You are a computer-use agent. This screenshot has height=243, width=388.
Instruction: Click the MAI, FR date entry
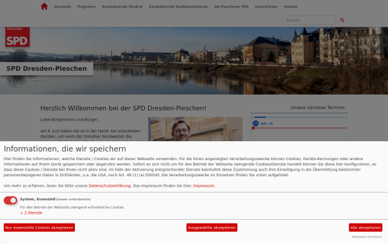coord(266,124)
